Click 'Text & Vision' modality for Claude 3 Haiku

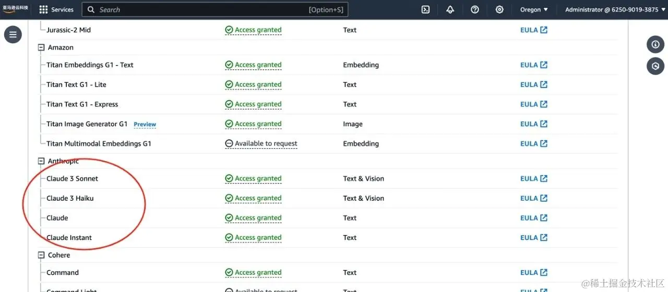click(364, 198)
